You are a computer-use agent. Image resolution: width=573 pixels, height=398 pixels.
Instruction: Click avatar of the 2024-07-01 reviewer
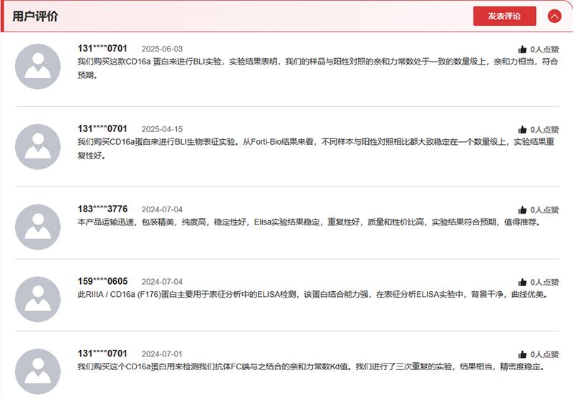click(38, 371)
